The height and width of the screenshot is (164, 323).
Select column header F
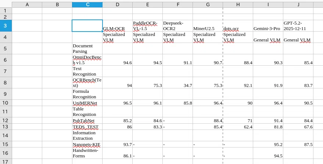coord(178,5)
